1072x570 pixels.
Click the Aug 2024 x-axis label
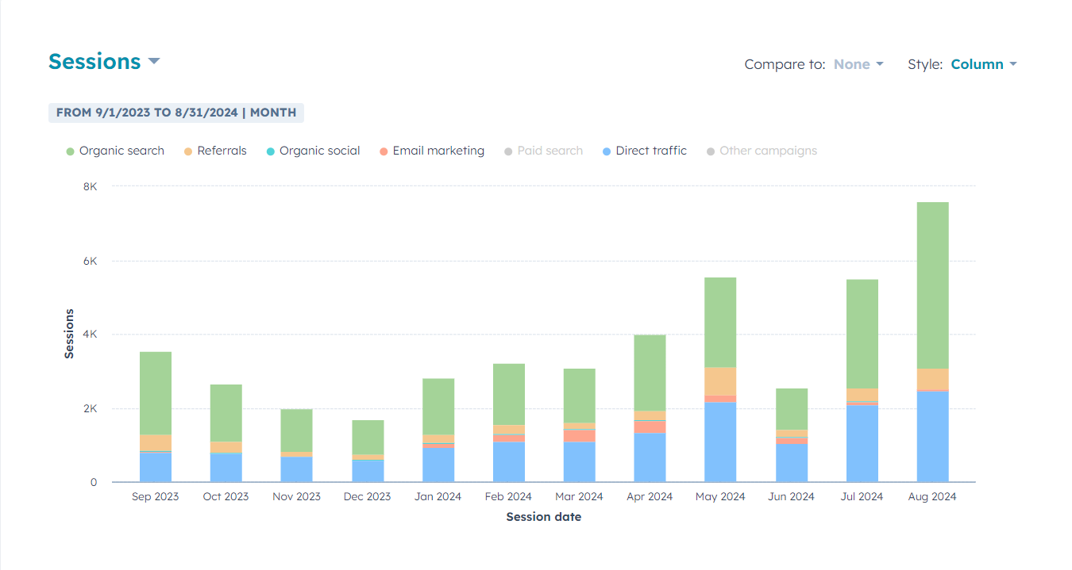tap(932, 497)
